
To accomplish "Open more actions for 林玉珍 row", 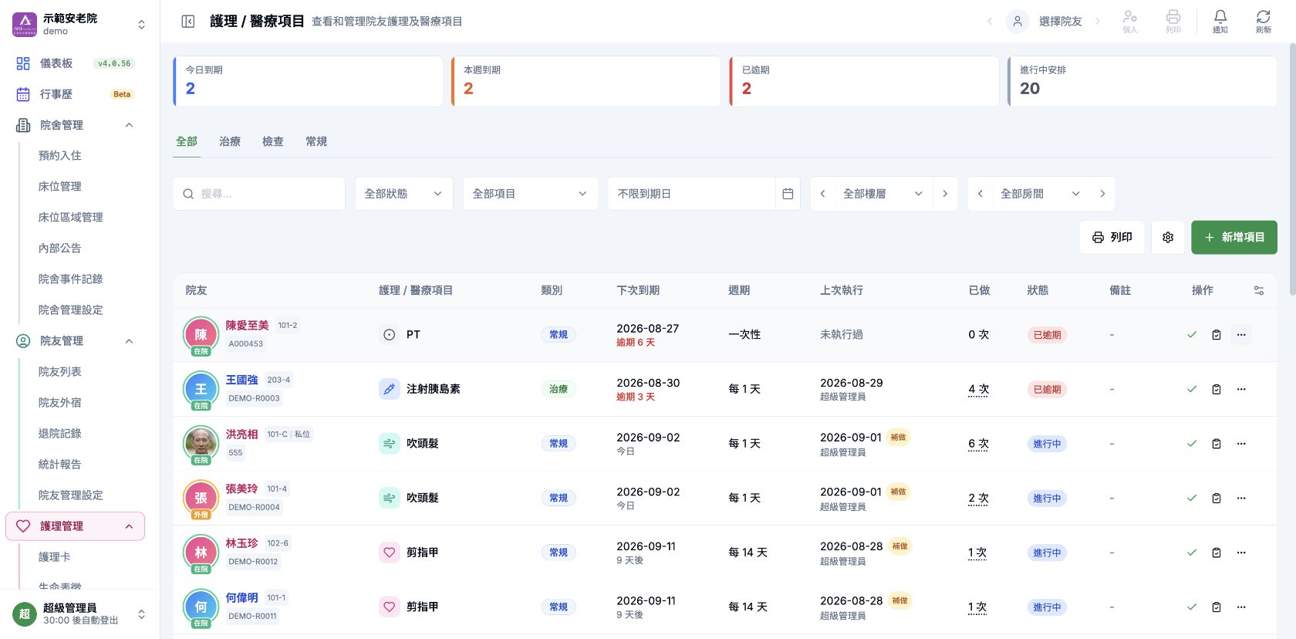I will pos(1241,553).
